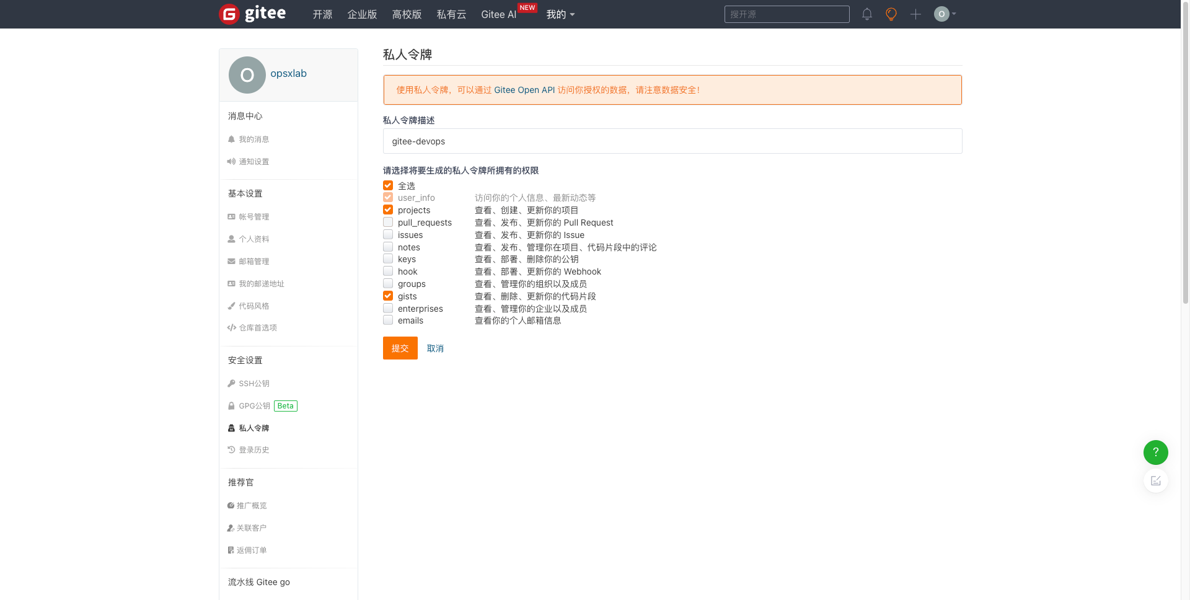Image resolution: width=1190 pixels, height=600 pixels.
Task: Open 开源 in top navigation
Action: pos(322,14)
